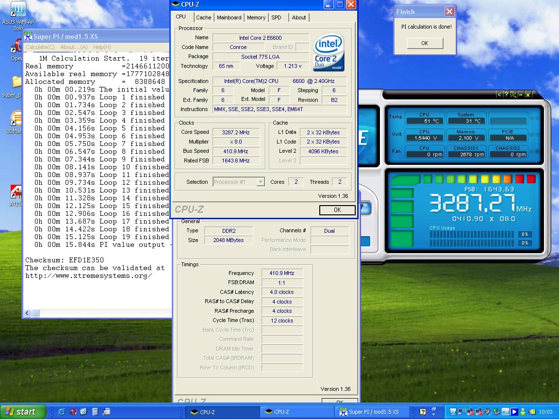The image size is (559, 419).
Task: Click the Super PI horizontal scrollbar thumb
Action: (x=35, y=313)
